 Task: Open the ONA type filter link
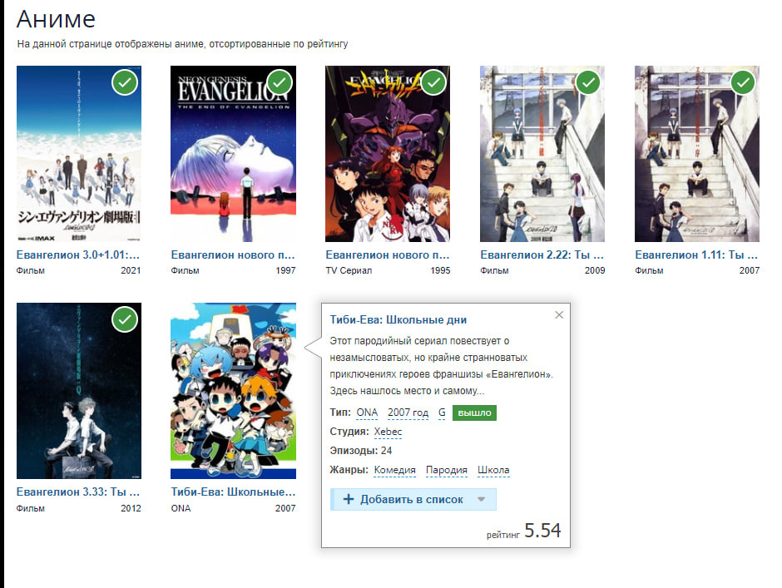[367, 413]
